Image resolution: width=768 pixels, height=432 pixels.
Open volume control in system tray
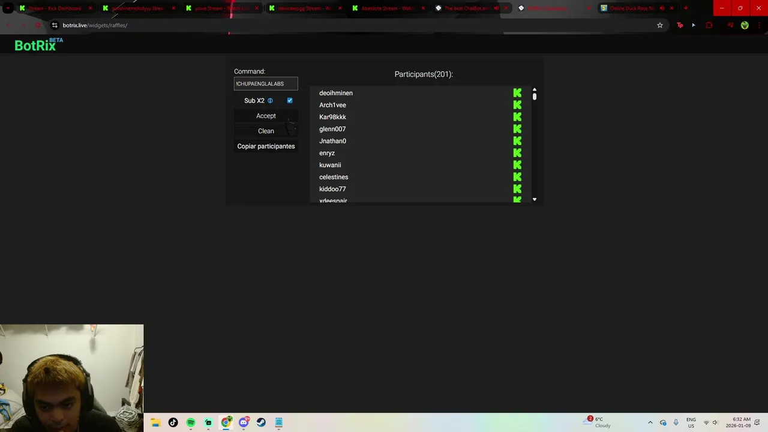[715, 422]
